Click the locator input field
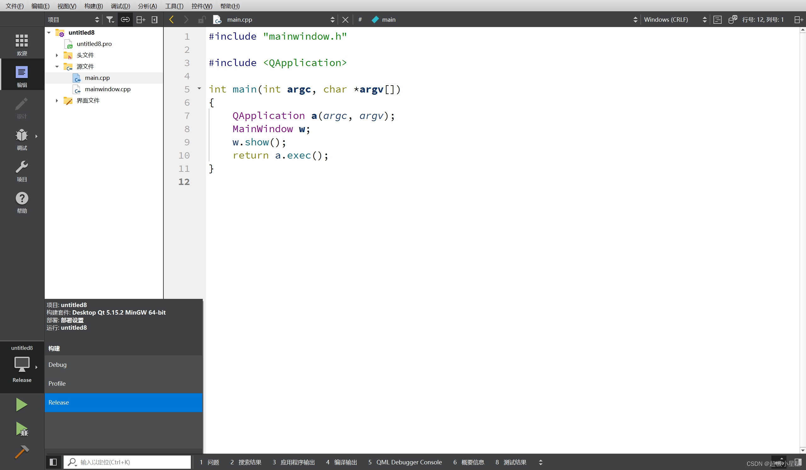This screenshot has height=470, width=806. (127, 462)
